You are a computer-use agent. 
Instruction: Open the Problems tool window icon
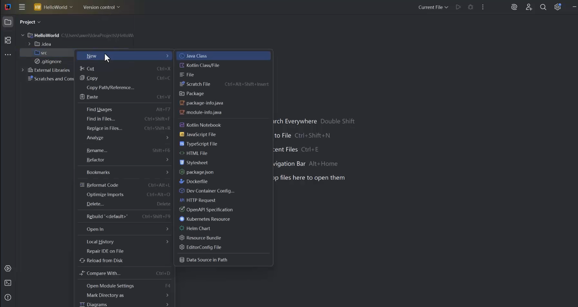[8, 297]
